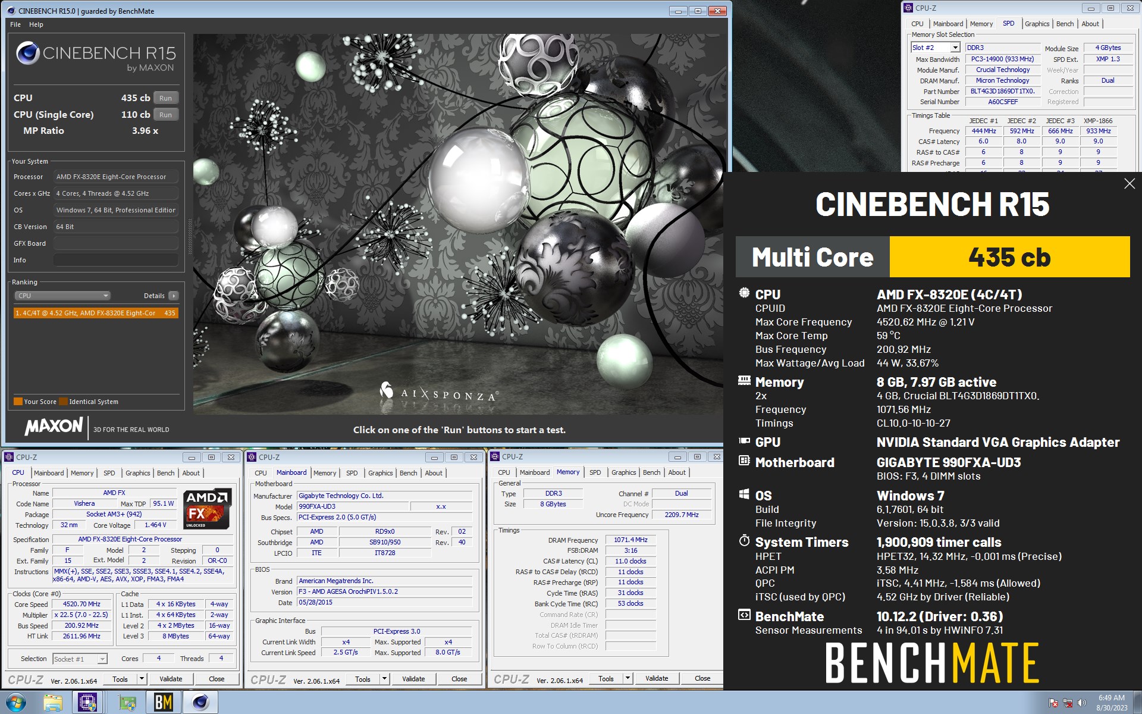Click 'GIGABYTE 990FXA-UD3' in BenchMate panel
This screenshot has height=714, width=1142.
pyautogui.click(x=948, y=462)
